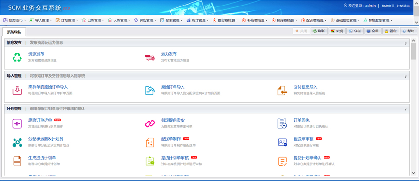This screenshot has width=419, height=181.
Task: Open the 原始订单导入 document icon
Action: click(149, 90)
